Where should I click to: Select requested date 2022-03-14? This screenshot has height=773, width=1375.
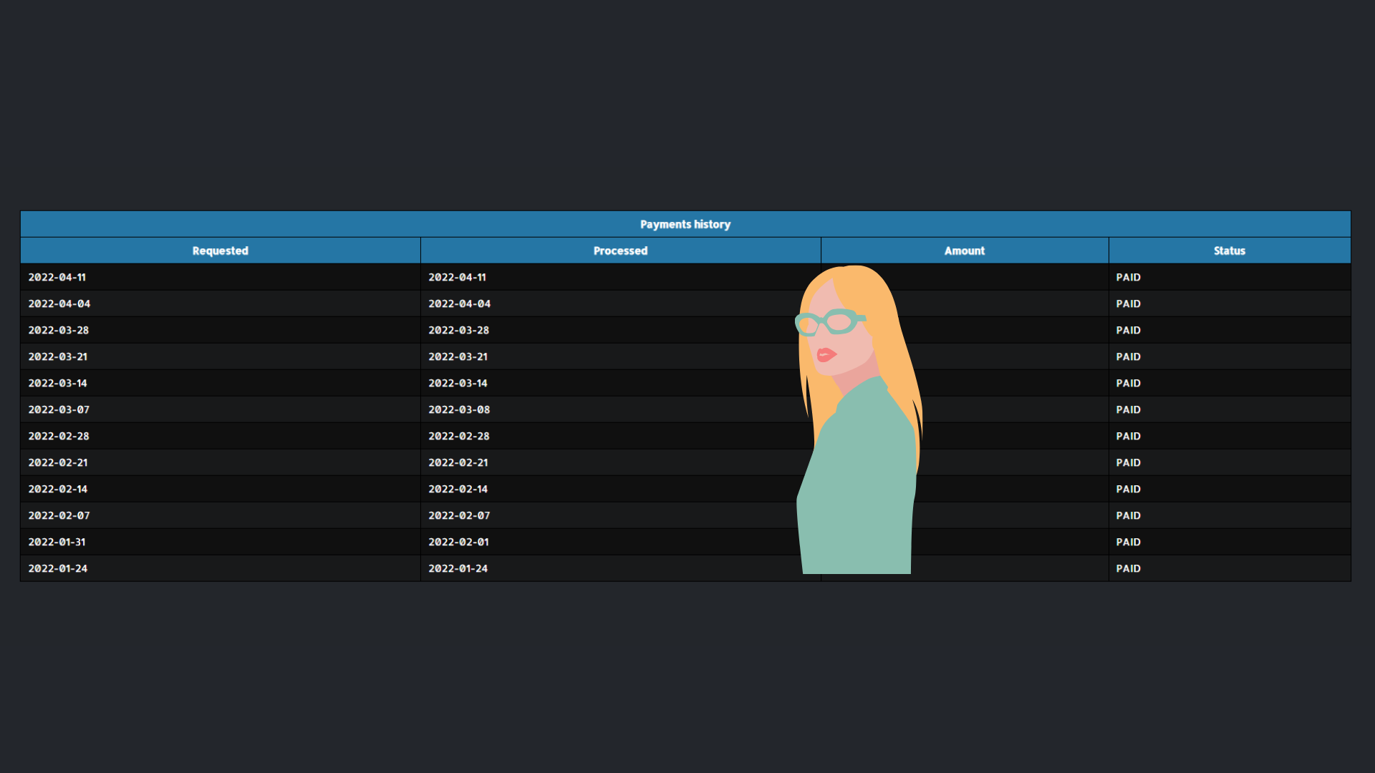pos(57,383)
